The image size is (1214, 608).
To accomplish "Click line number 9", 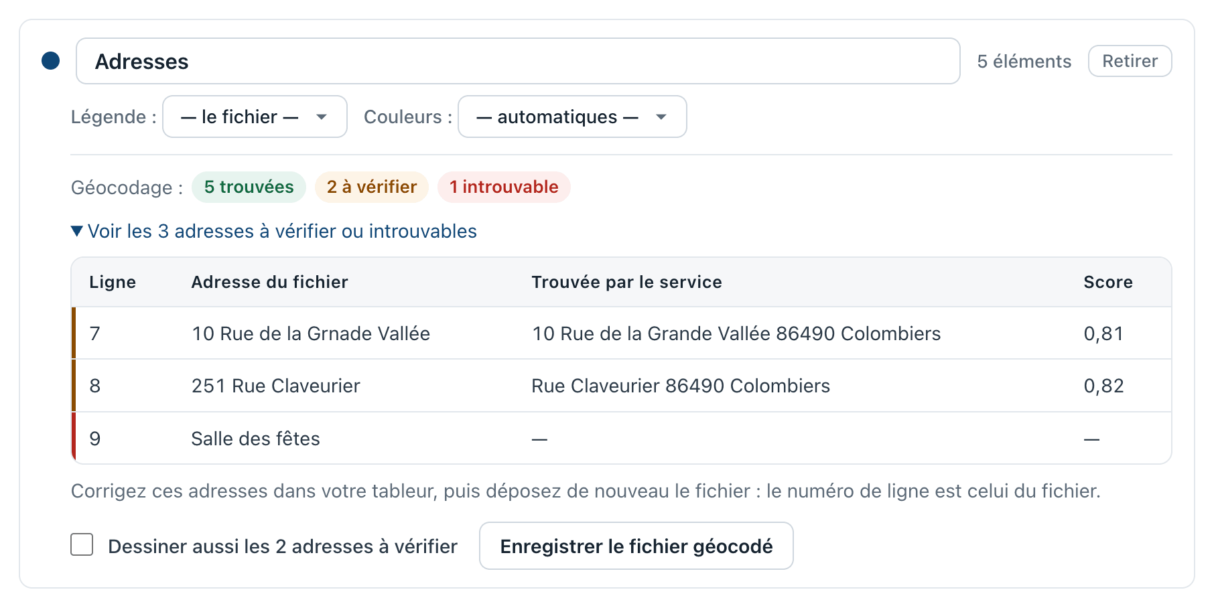I will point(95,439).
